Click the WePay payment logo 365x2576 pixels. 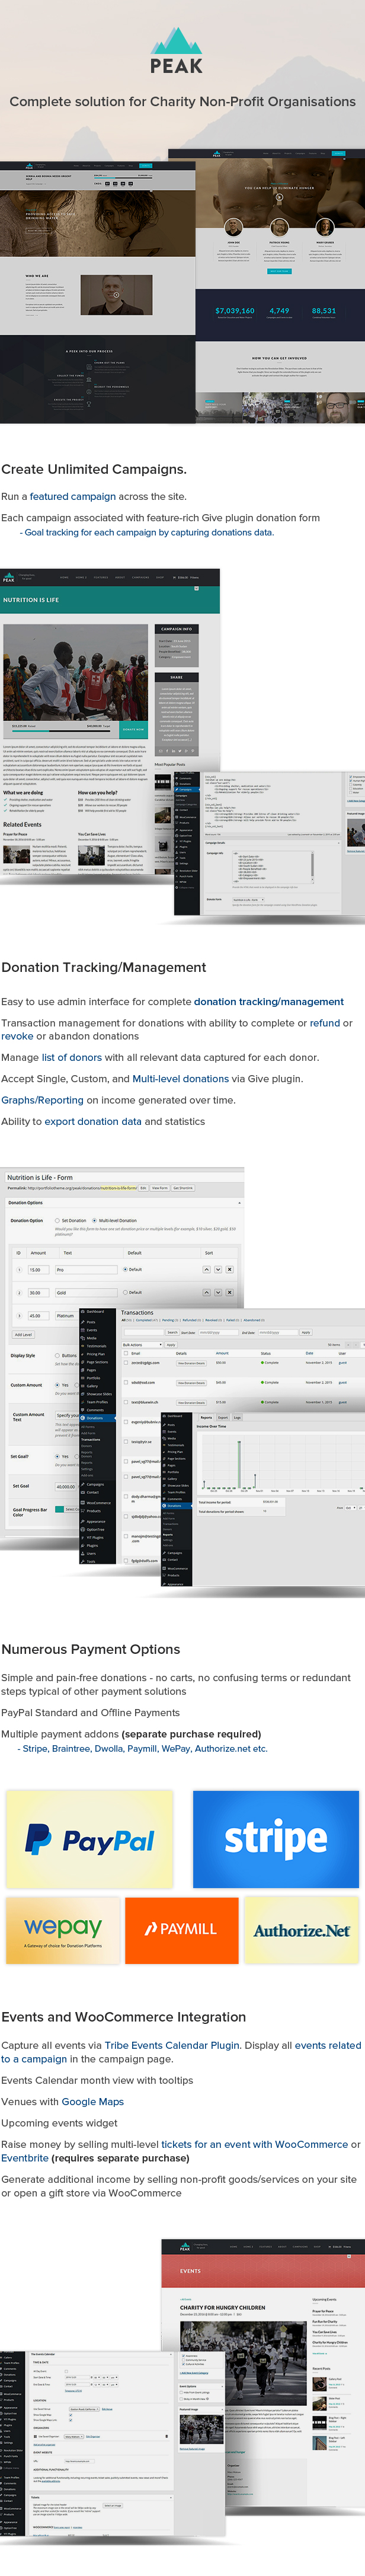[x=62, y=1931]
